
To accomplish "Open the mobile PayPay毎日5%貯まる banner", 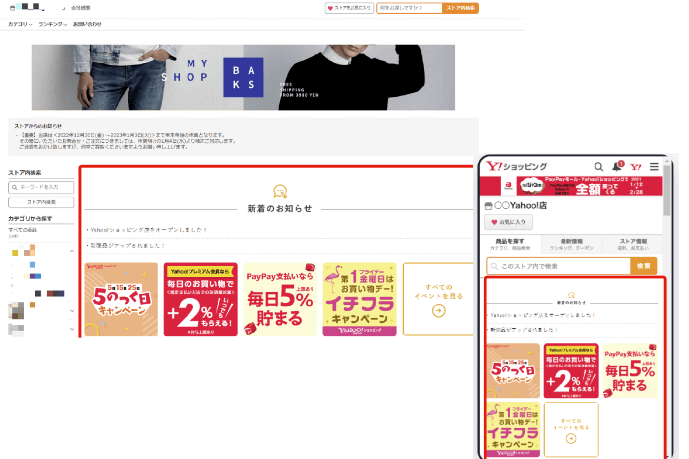I will [x=630, y=371].
